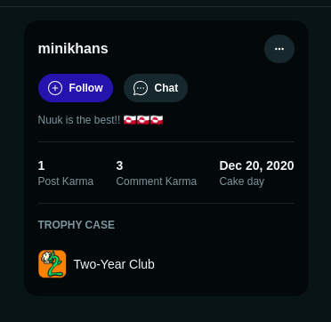Screen dimensions: 331x322
Task: Start a Chat with minikhans
Action: (156, 88)
